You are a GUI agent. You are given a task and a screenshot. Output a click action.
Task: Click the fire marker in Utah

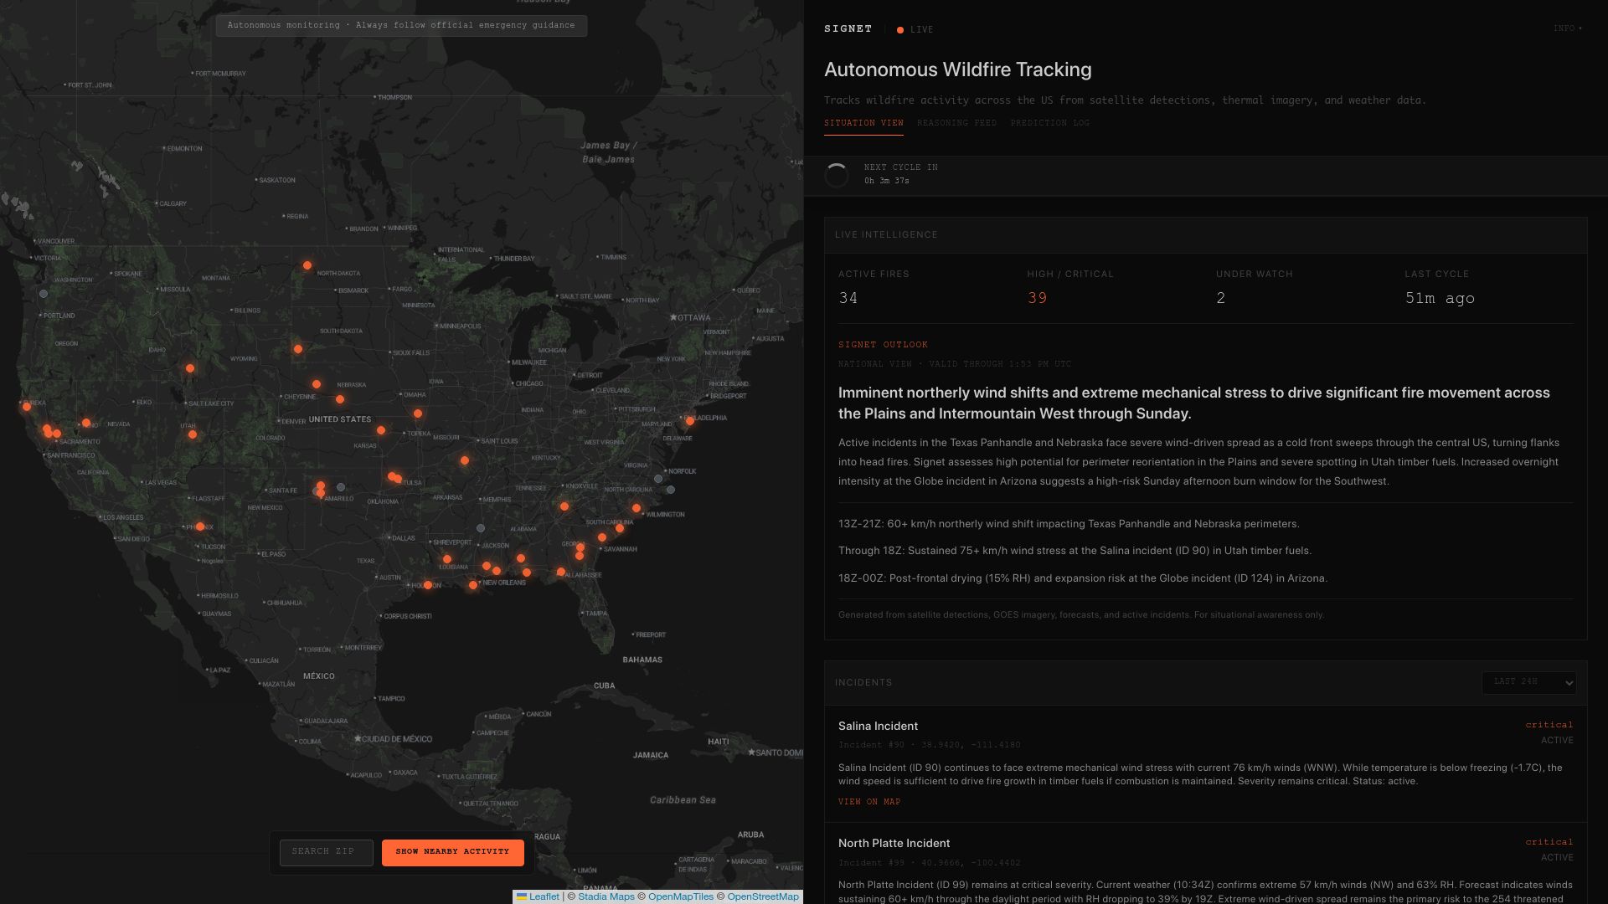click(193, 434)
